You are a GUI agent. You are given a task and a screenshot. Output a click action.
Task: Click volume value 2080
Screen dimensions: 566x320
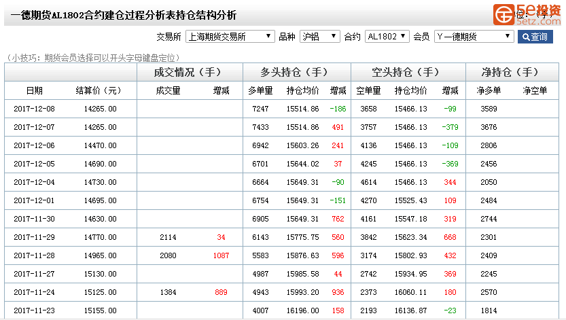(168, 255)
